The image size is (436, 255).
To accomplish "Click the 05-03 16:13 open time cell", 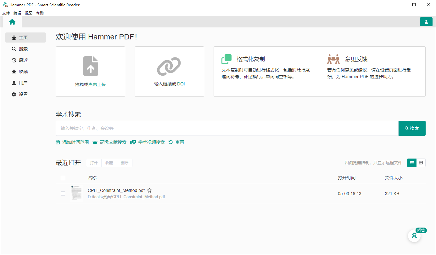I will pos(349,194).
